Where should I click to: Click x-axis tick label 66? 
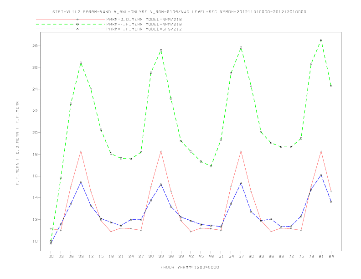click(x=271, y=256)
